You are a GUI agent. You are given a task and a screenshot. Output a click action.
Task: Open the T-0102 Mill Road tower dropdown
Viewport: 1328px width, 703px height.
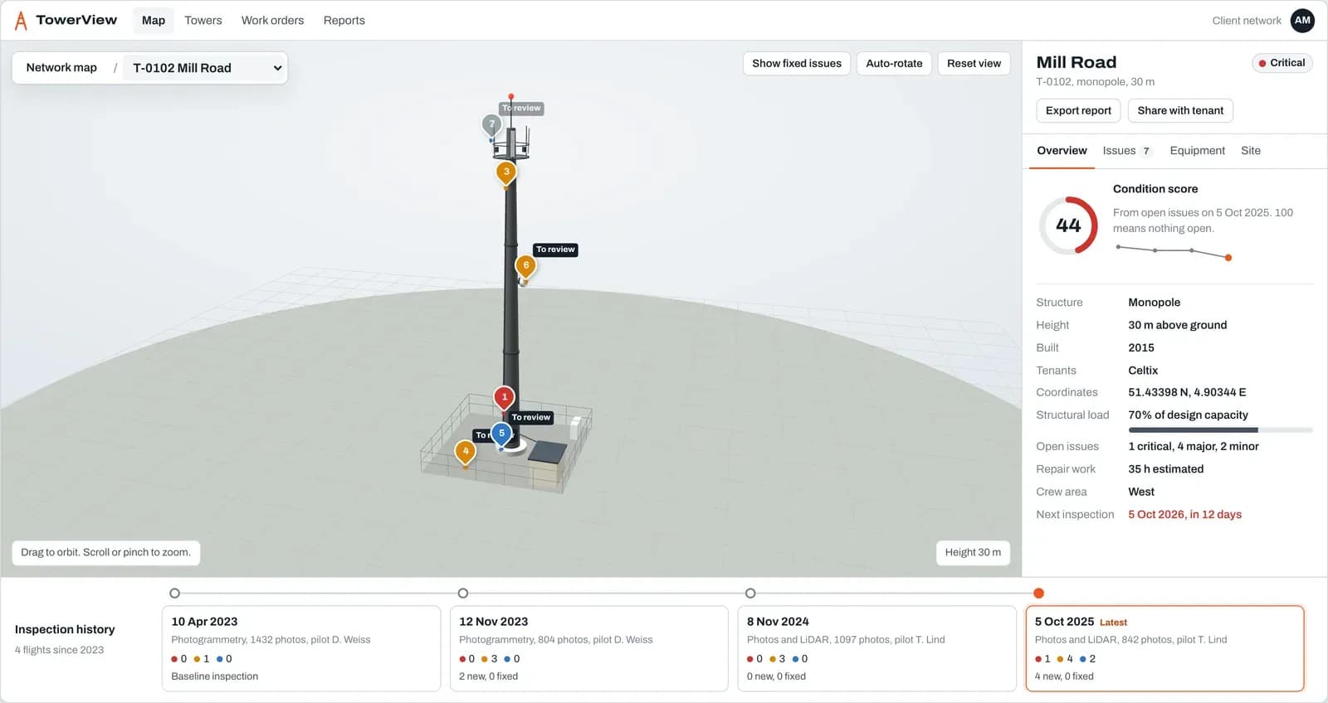point(207,68)
